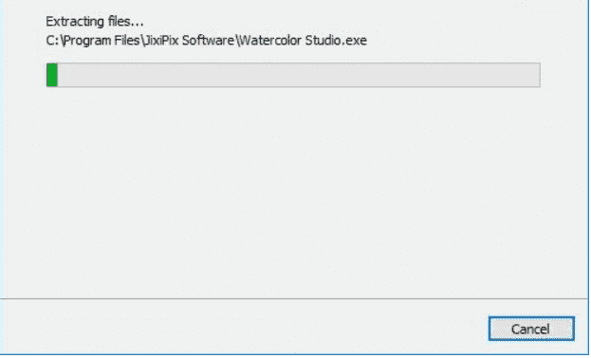Cancel the file extraction
This screenshot has height=358, width=591.
(531, 329)
